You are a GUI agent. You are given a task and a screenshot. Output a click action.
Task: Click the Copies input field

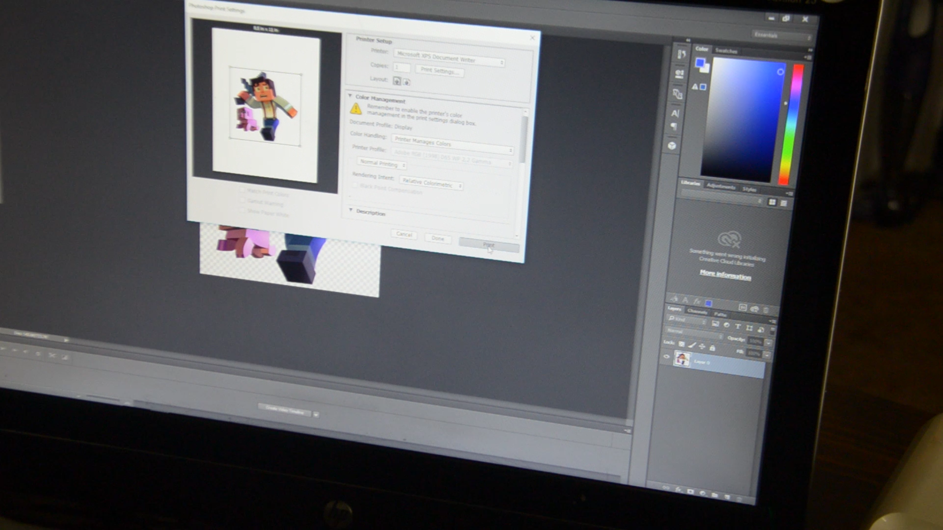(x=402, y=67)
